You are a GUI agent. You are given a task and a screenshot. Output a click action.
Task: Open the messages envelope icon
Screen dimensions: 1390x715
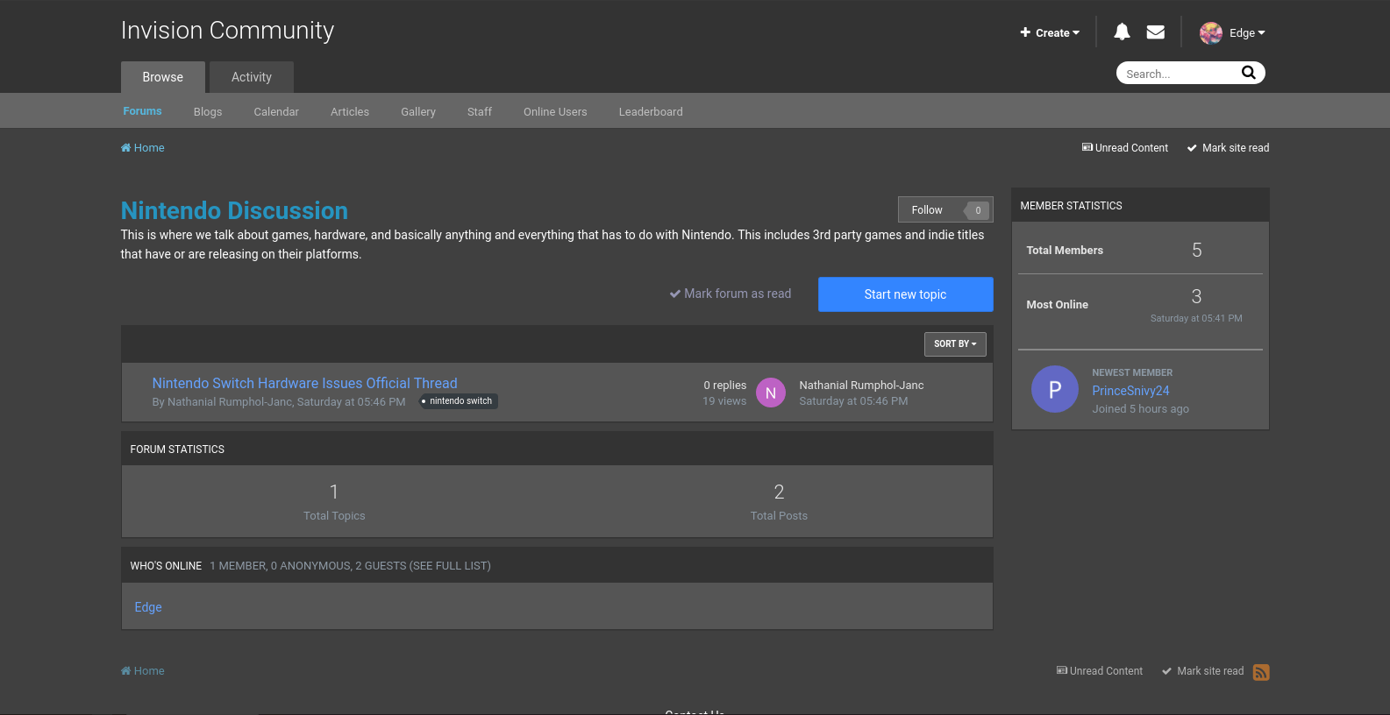tap(1156, 32)
